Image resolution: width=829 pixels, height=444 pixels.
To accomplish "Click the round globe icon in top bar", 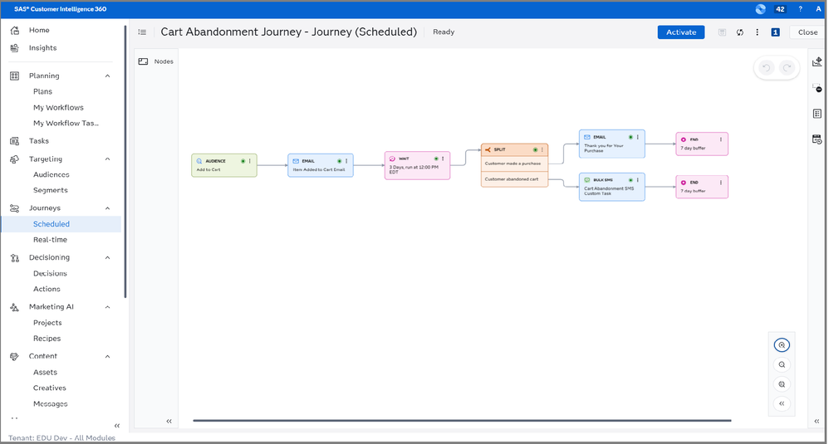I will [760, 9].
